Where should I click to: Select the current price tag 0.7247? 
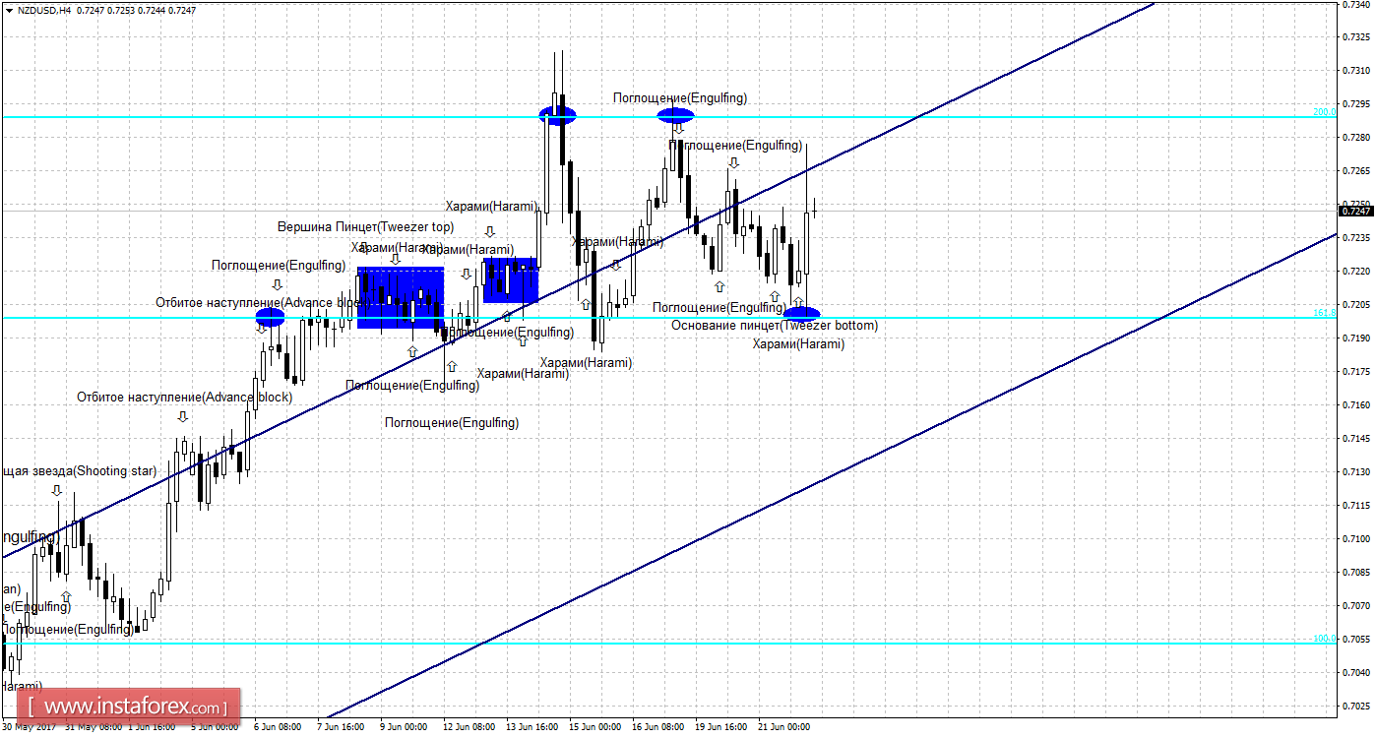click(x=1355, y=211)
